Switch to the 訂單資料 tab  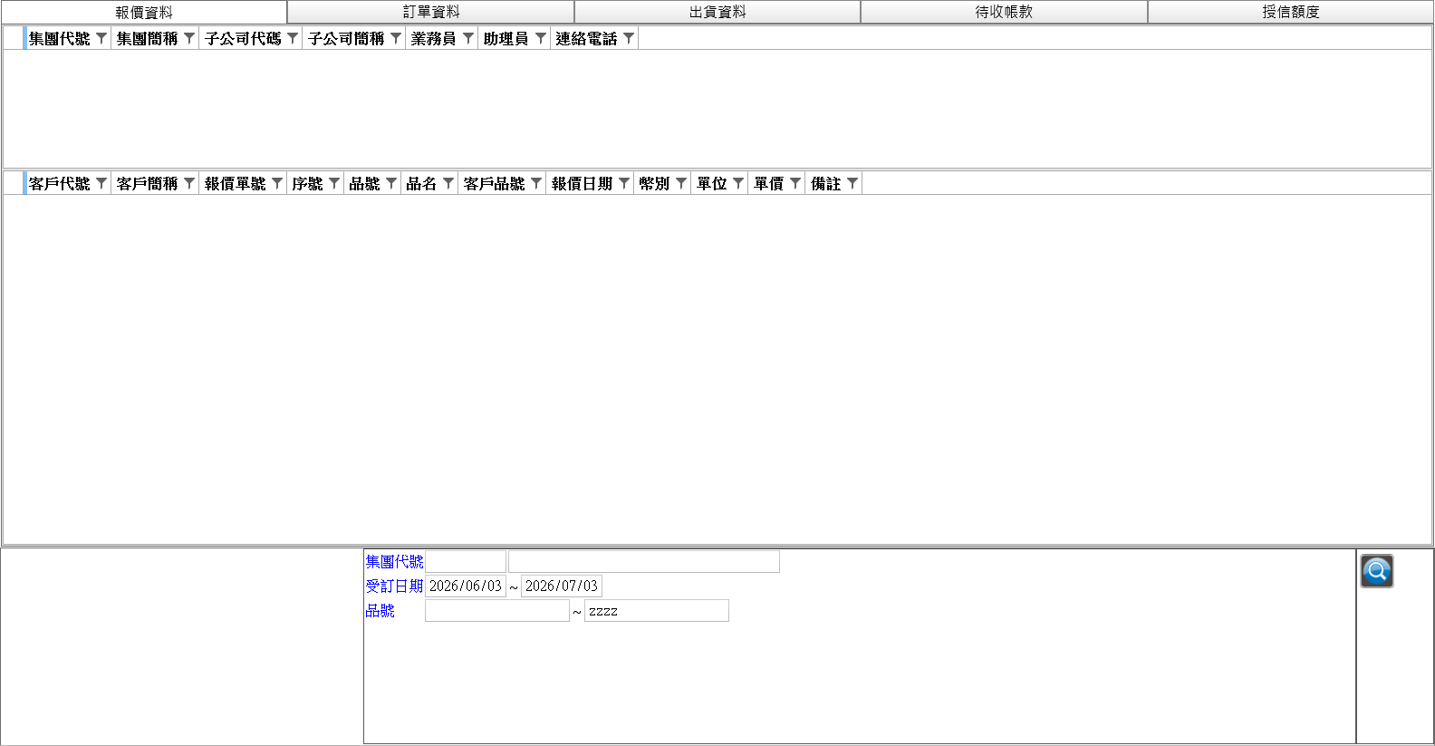point(431,12)
